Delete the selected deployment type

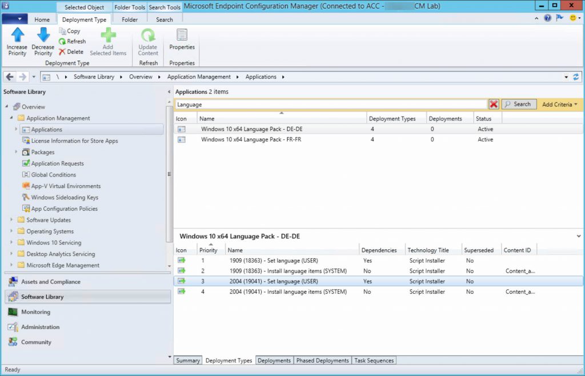[x=71, y=52]
